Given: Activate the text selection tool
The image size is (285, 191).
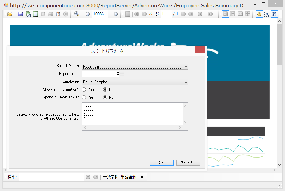Looking at the screenshot, I should click(267, 14).
